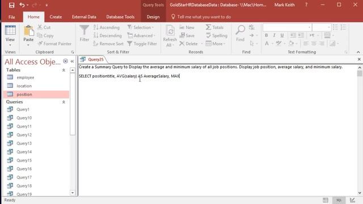Toggle Bold text formatting
This screenshot has height=204, width=363.
click(266, 35)
